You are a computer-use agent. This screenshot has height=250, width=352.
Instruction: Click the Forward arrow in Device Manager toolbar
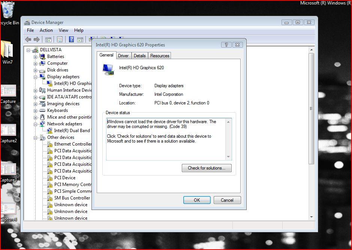[x=37, y=40]
